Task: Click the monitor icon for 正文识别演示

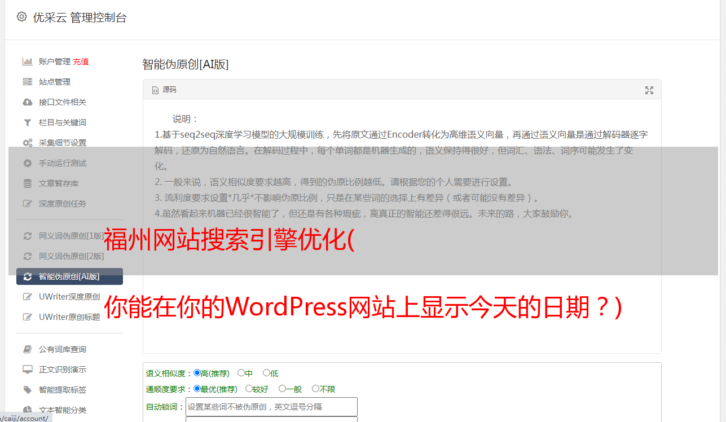Action: [x=27, y=370]
